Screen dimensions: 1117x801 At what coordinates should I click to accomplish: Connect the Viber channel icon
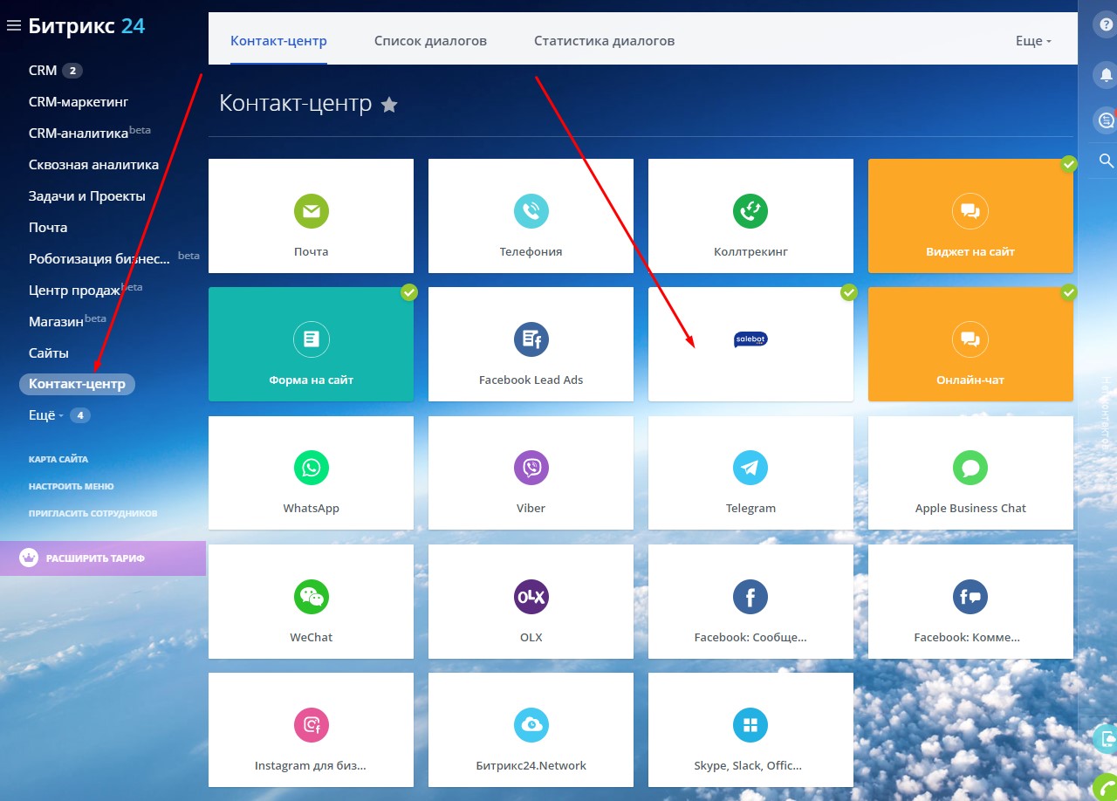click(531, 468)
